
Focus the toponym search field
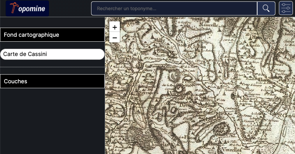click(174, 8)
